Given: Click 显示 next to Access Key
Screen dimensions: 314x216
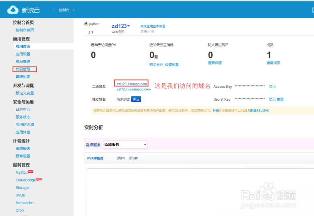Looking at the screenshot, I should (272, 86).
